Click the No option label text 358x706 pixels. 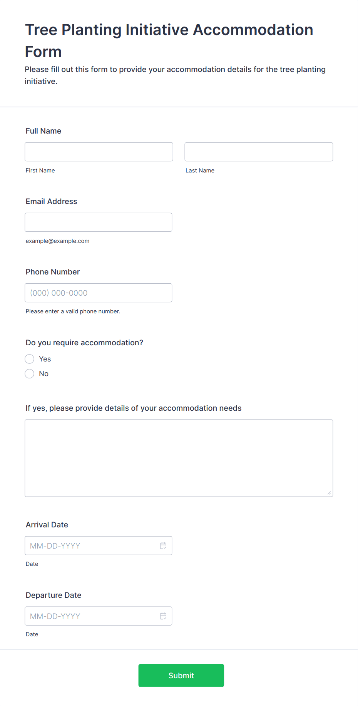click(44, 374)
